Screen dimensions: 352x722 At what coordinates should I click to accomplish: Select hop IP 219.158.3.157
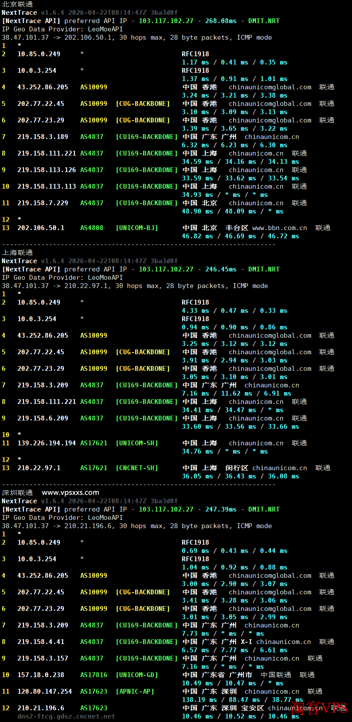43,658
